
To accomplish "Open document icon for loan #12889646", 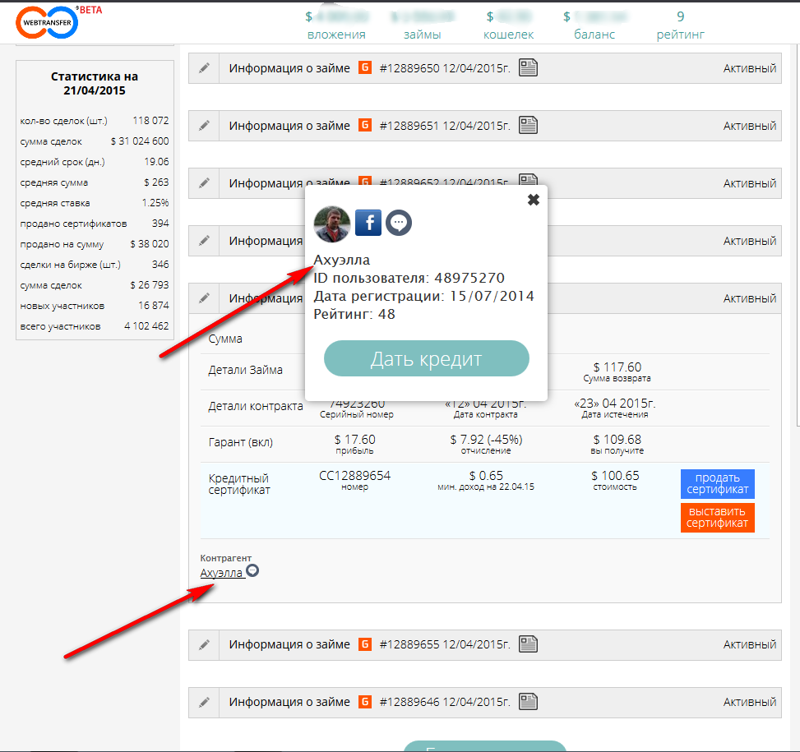I will click(x=528, y=702).
